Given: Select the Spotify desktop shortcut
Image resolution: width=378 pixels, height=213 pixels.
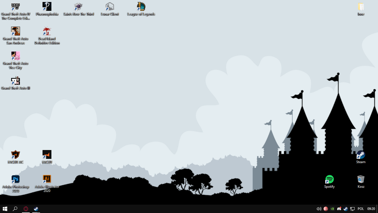Looking at the screenshot, I should point(330,182).
